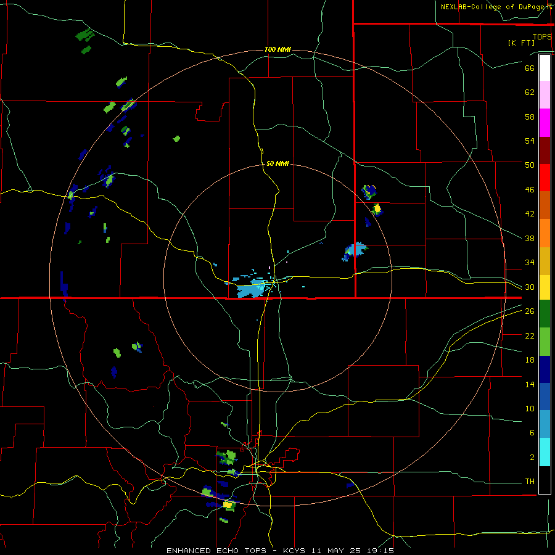Click the TH legend value
This screenshot has height=555, width=555.
(530, 482)
